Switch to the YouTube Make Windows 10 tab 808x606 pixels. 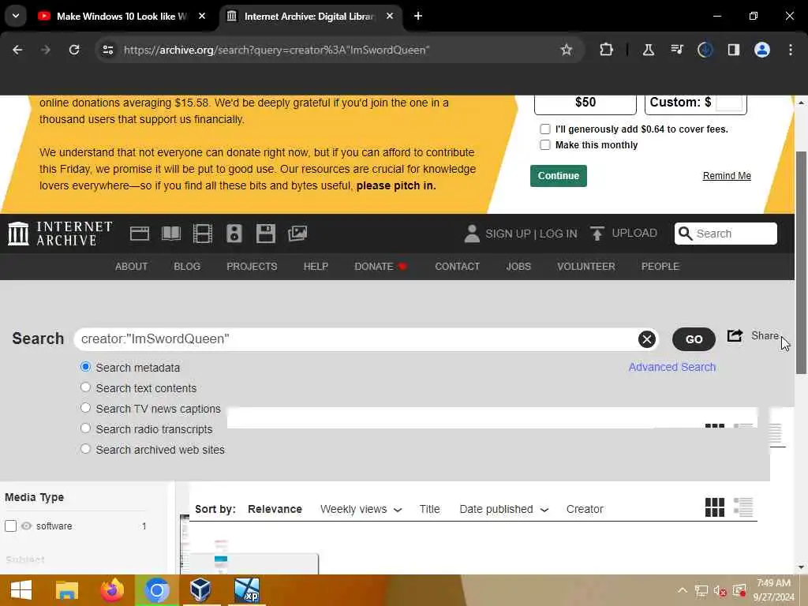coord(121,17)
